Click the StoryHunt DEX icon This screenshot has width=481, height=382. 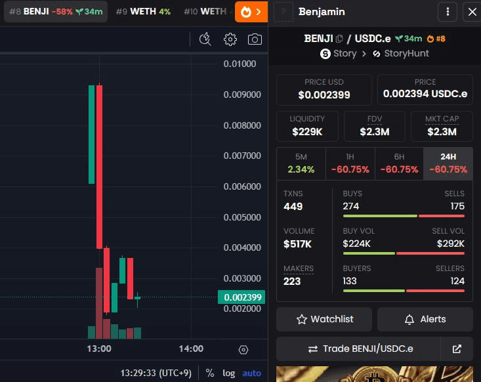pyautogui.click(x=377, y=54)
